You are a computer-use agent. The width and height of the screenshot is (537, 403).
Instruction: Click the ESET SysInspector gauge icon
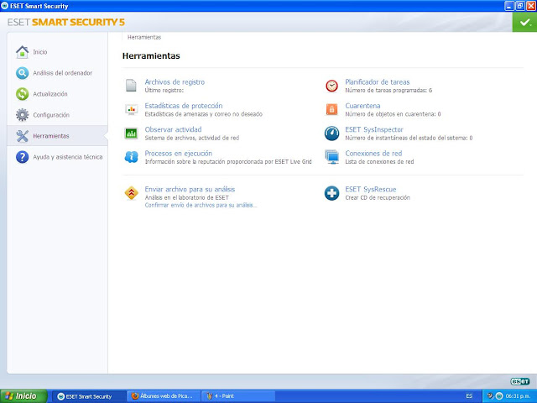pos(331,133)
